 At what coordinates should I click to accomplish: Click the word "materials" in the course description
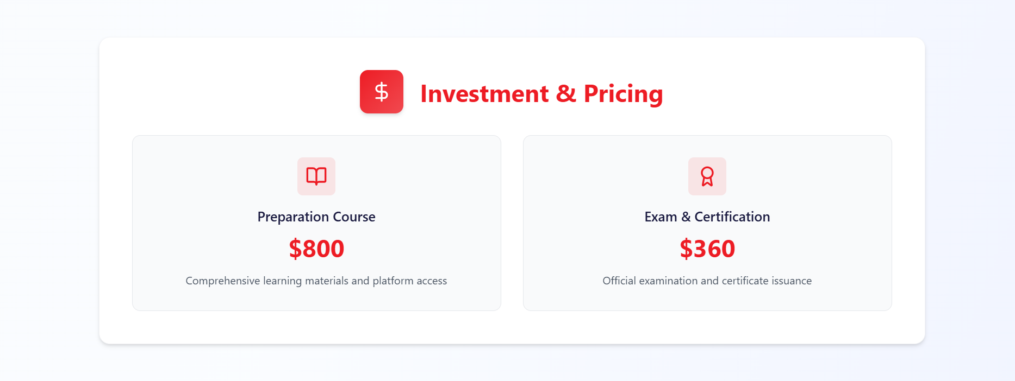click(327, 281)
